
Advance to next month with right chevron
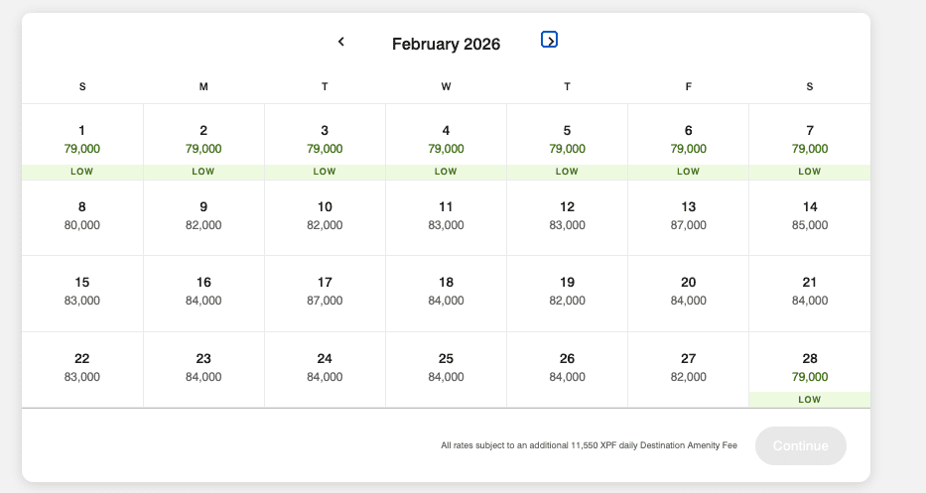[549, 40]
